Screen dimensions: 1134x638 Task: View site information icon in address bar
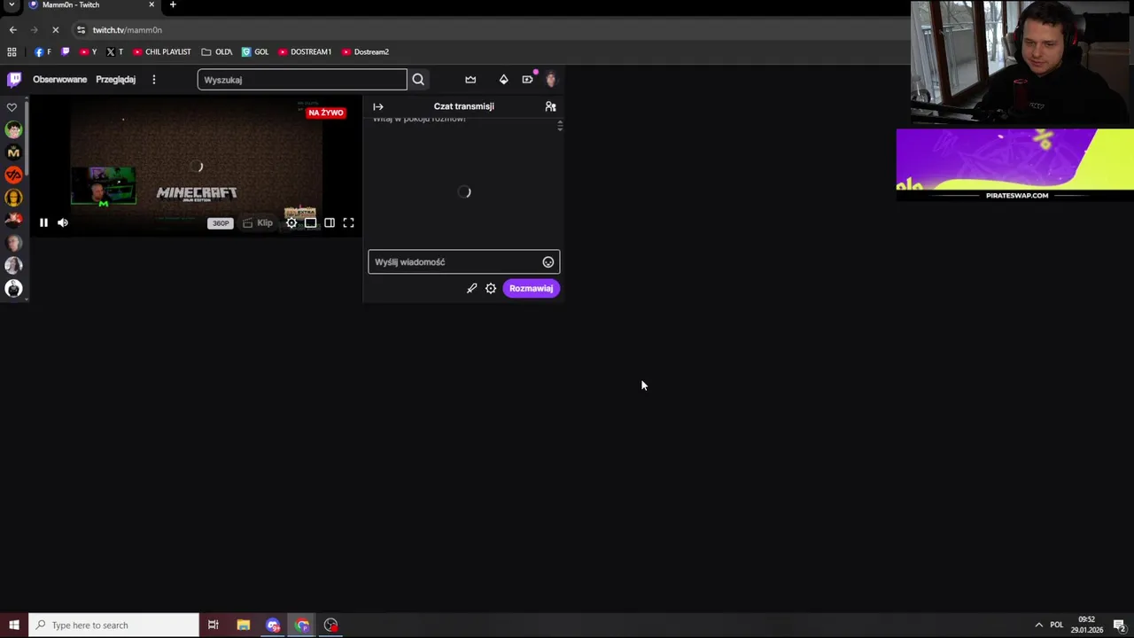click(x=81, y=30)
